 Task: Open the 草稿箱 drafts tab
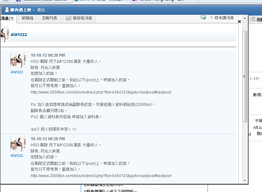pos(27,18)
